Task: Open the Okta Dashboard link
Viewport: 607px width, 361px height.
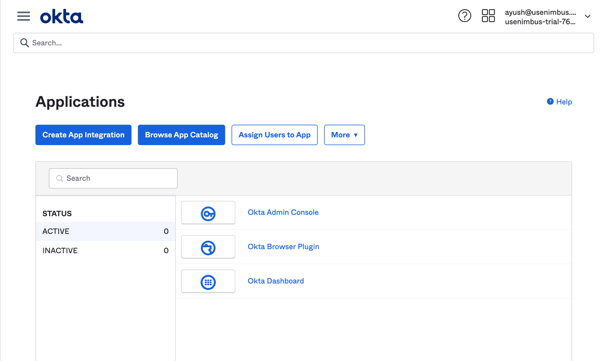Action: (276, 281)
